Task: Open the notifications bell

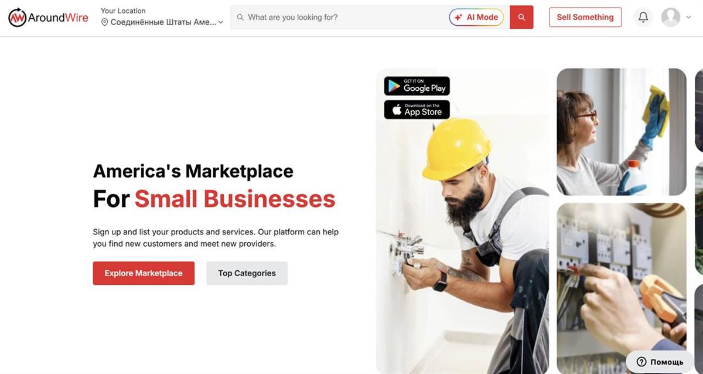Action: (643, 17)
